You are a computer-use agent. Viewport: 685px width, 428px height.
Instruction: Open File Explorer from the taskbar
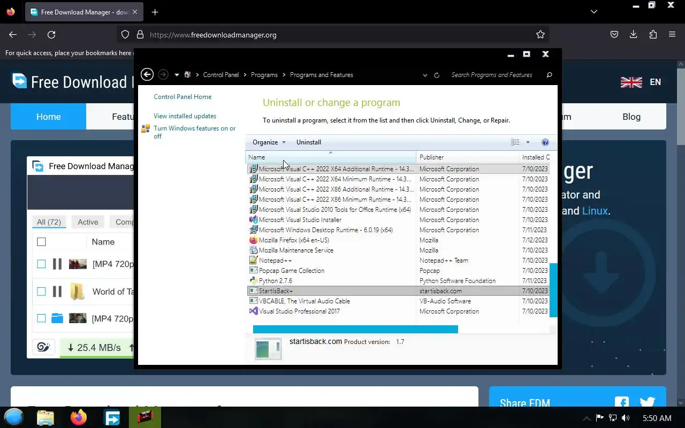(45, 417)
